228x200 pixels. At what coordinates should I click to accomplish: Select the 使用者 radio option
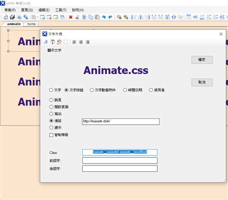[157, 90]
